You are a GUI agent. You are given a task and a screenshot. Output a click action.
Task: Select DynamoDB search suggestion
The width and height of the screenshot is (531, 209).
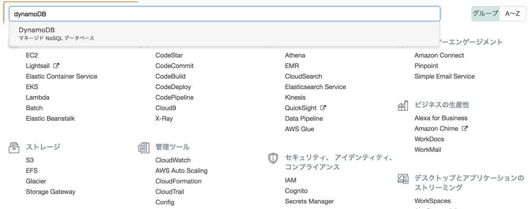[224, 34]
